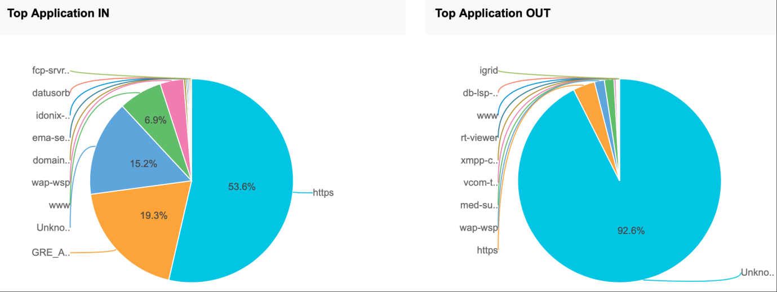Click the fcp-srvr.. label
The width and height of the screenshot is (777, 292).
click(51, 70)
